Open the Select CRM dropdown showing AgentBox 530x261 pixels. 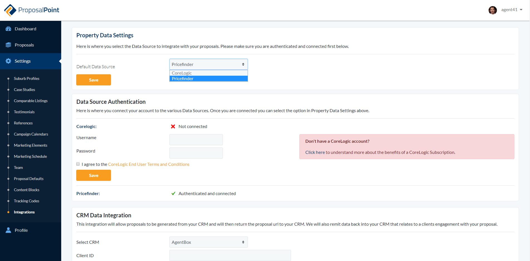click(x=208, y=242)
